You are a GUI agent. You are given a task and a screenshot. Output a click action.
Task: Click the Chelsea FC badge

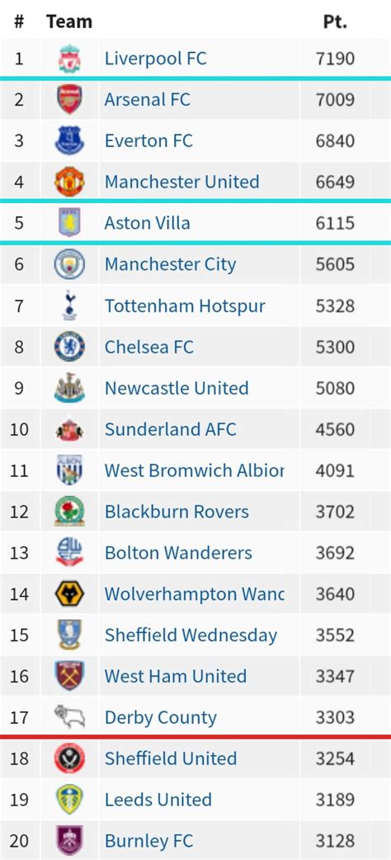[x=69, y=347]
